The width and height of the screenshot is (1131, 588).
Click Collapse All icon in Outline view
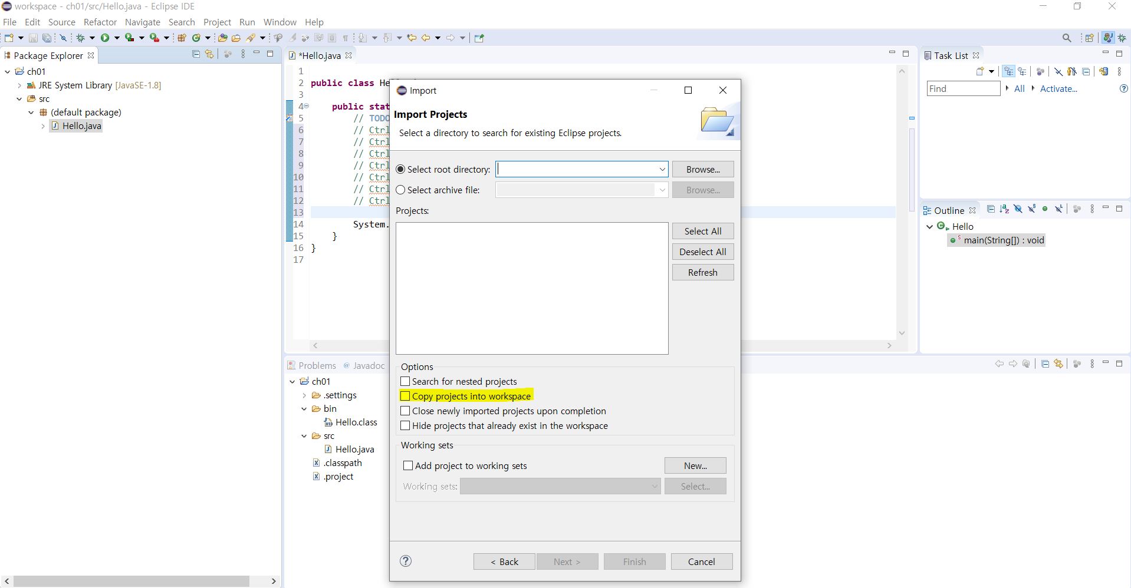(991, 209)
